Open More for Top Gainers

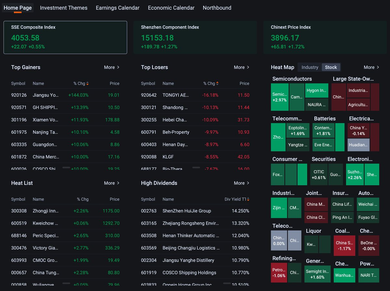tap(112, 67)
